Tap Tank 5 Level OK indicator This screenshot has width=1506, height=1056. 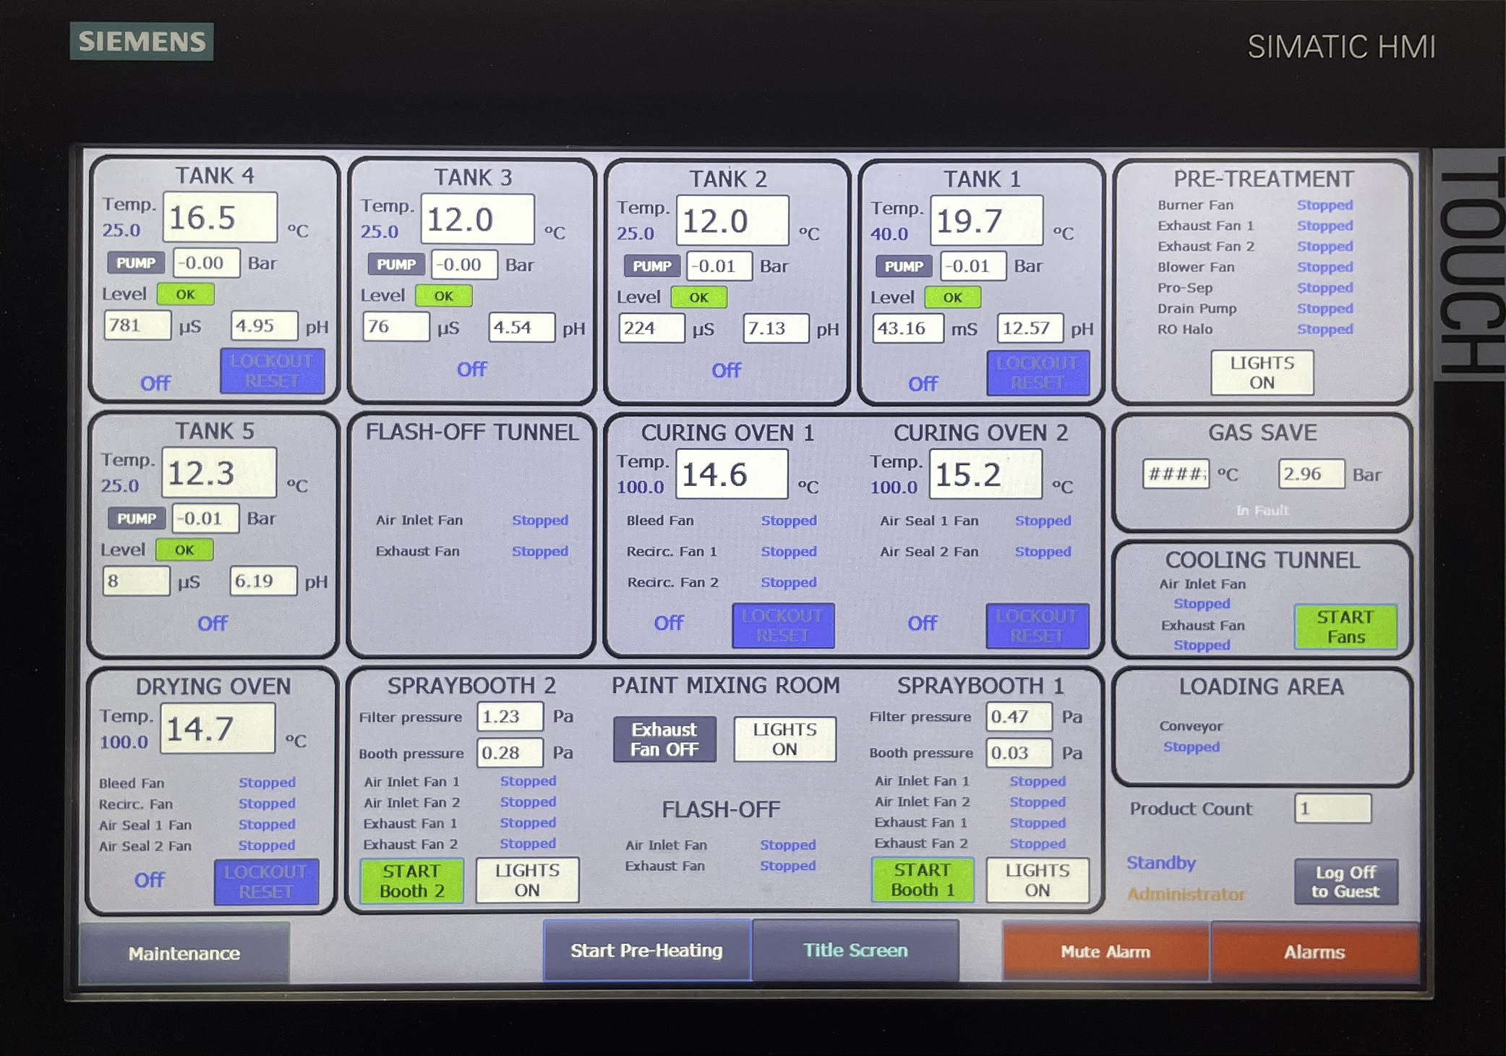coord(185,550)
